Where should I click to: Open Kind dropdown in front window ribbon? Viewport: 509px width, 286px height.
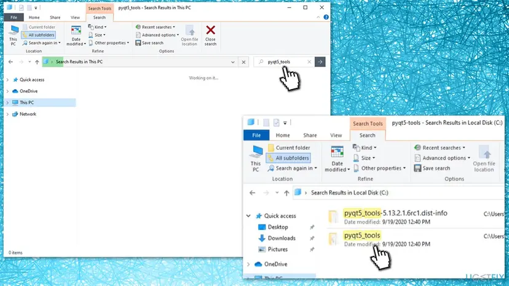click(365, 147)
